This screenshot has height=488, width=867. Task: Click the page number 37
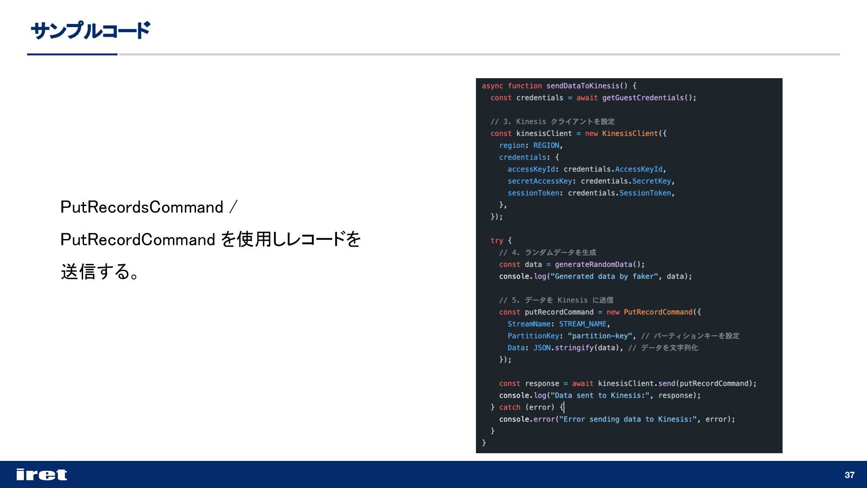click(x=849, y=475)
